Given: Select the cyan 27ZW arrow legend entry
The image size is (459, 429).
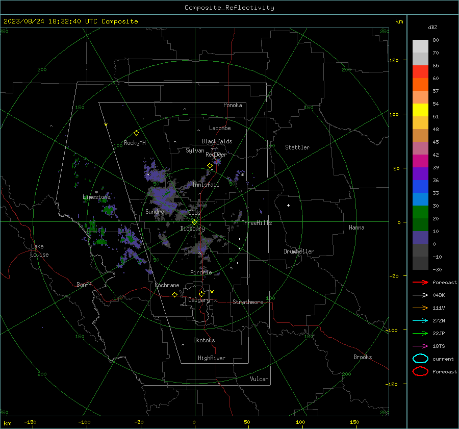Looking at the screenshot, I should [x=420, y=321].
